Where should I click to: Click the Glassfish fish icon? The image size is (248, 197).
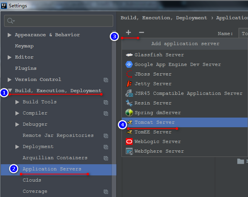pos(129,55)
